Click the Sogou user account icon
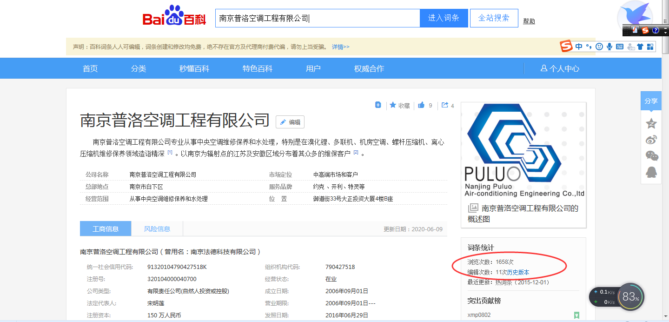 click(x=630, y=47)
